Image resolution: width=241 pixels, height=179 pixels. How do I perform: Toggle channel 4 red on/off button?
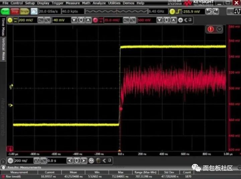95,20
